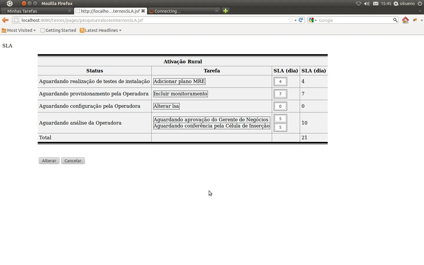Click the Alterar button
The height and width of the screenshot is (265, 424).
coord(49,161)
